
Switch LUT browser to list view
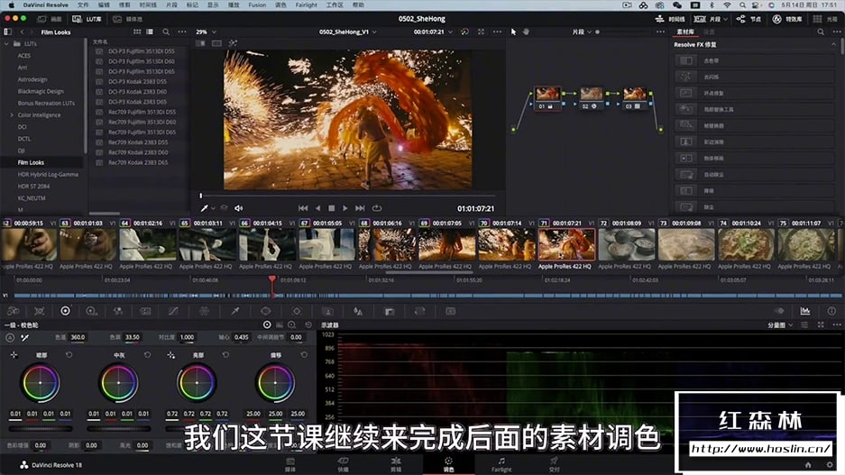click(x=151, y=32)
